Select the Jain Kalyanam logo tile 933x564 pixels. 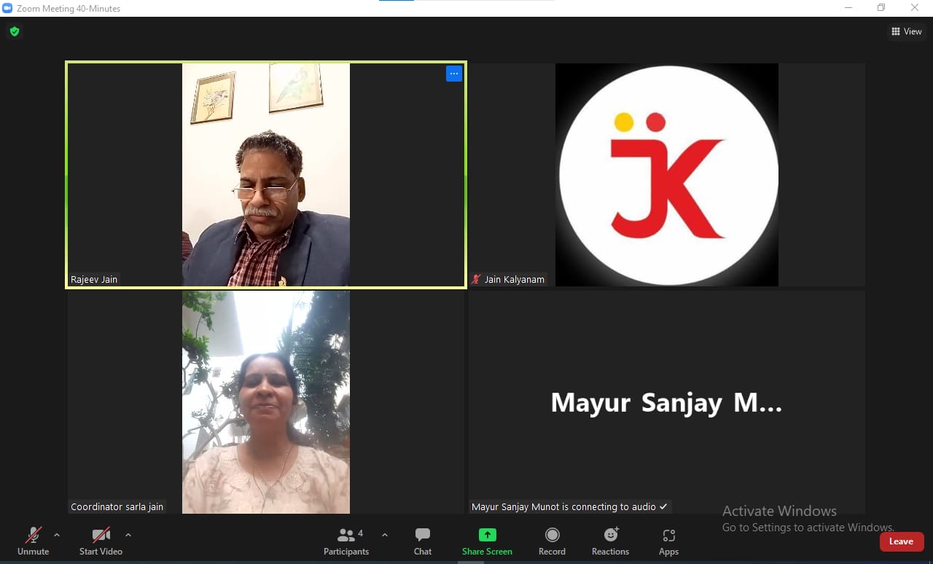pyautogui.click(x=666, y=175)
